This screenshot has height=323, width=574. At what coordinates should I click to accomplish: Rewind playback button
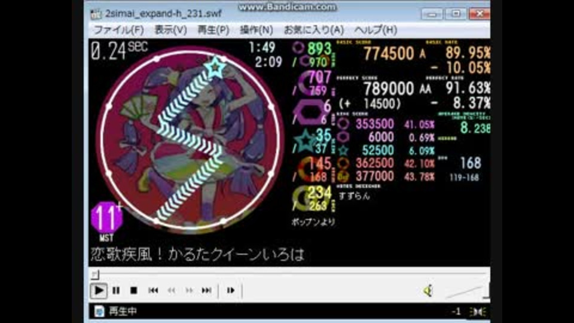coord(172,291)
